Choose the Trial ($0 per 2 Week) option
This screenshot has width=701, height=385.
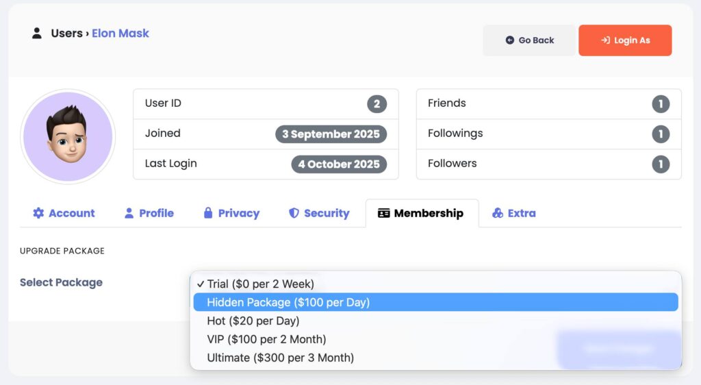tap(260, 284)
